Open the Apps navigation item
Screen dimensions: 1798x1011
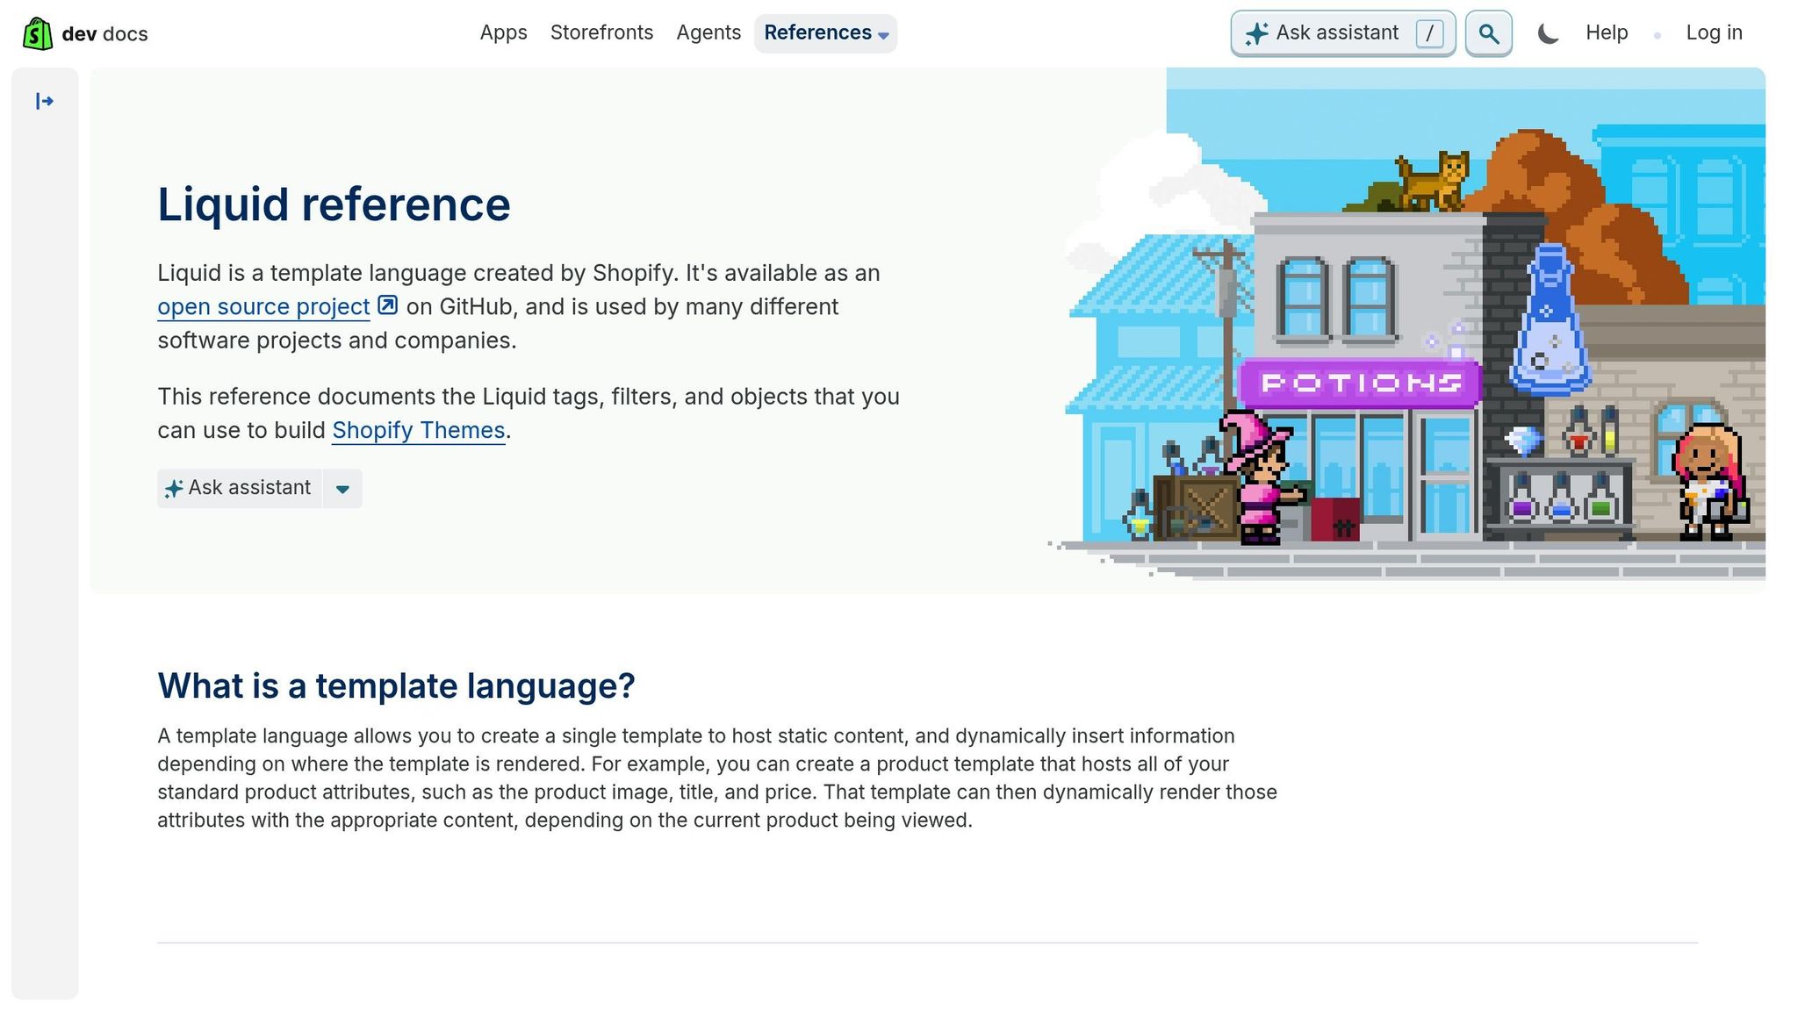(x=503, y=33)
